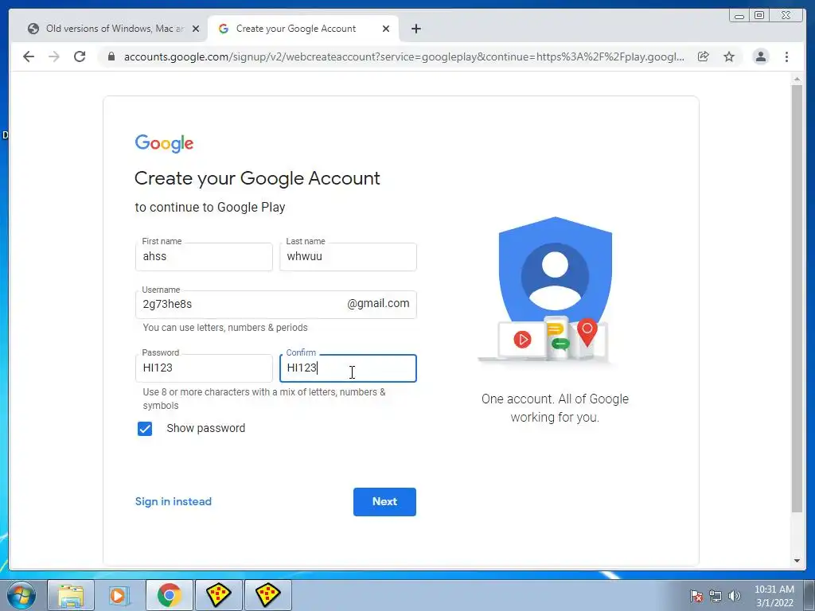Click "You can use letters, numbers & periods" hint
The height and width of the screenshot is (611, 815).
[225, 328]
